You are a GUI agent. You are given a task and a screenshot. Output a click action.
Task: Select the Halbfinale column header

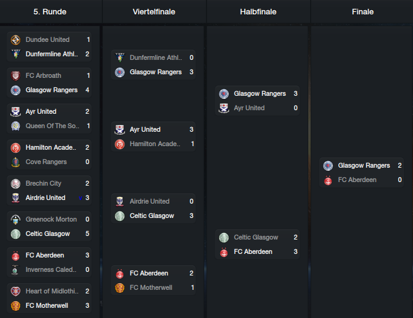258,11
